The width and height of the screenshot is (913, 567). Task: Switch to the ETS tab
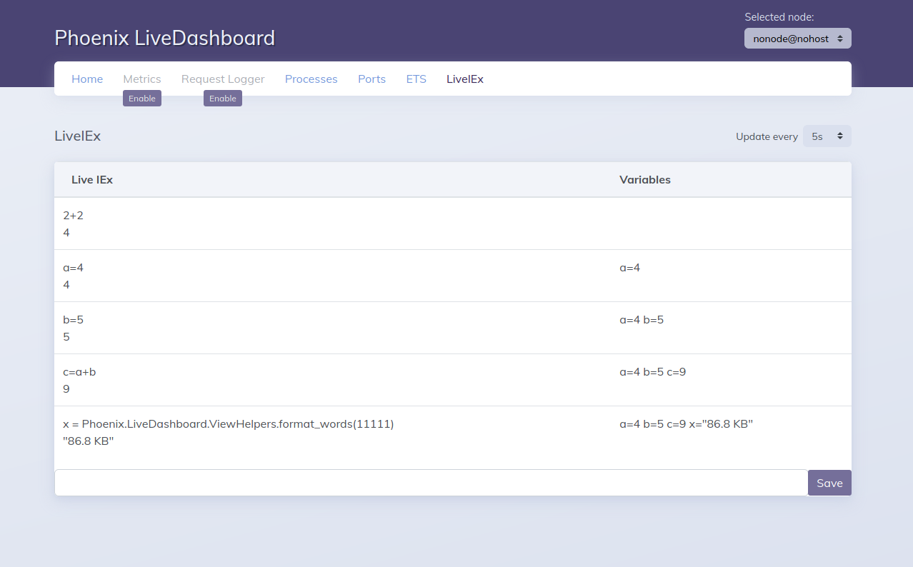tap(416, 79)
